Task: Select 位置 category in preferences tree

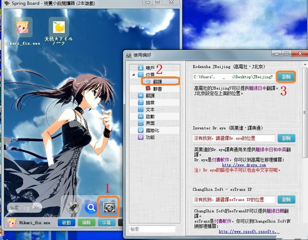Action: pyautogui.click(x=150, y=75)
